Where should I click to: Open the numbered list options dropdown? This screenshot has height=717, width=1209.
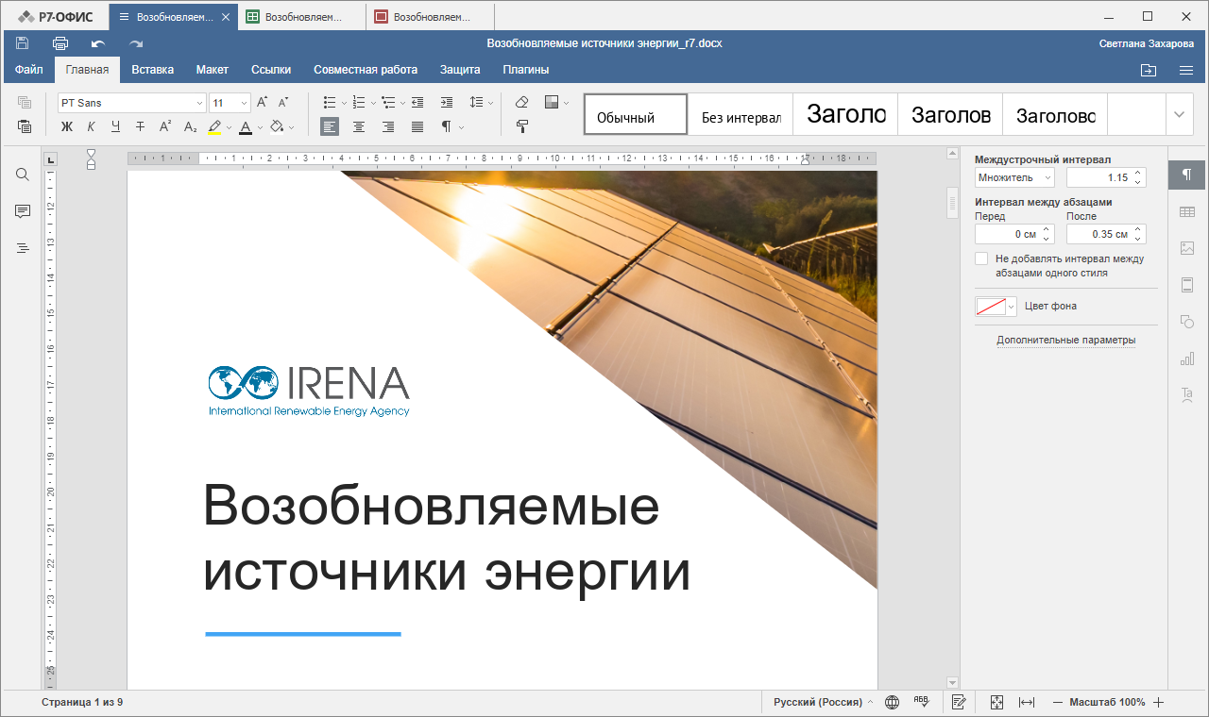372,102
